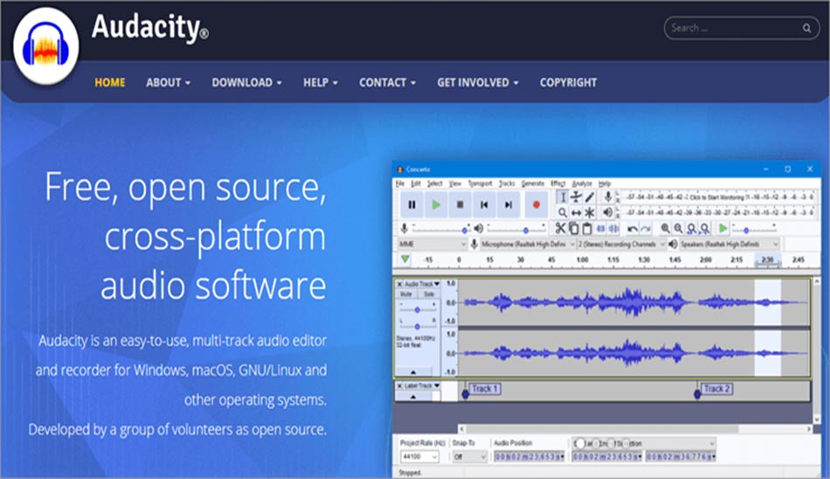Open the selection format dropdown above the Start and End time fields

point(644,443)
